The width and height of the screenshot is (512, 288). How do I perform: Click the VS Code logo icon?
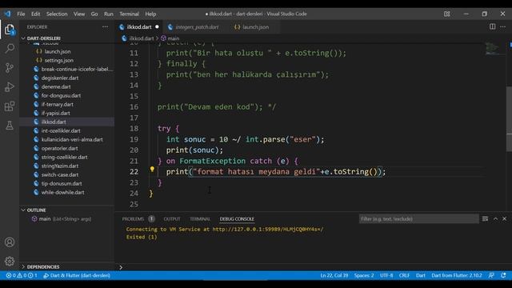7,14
